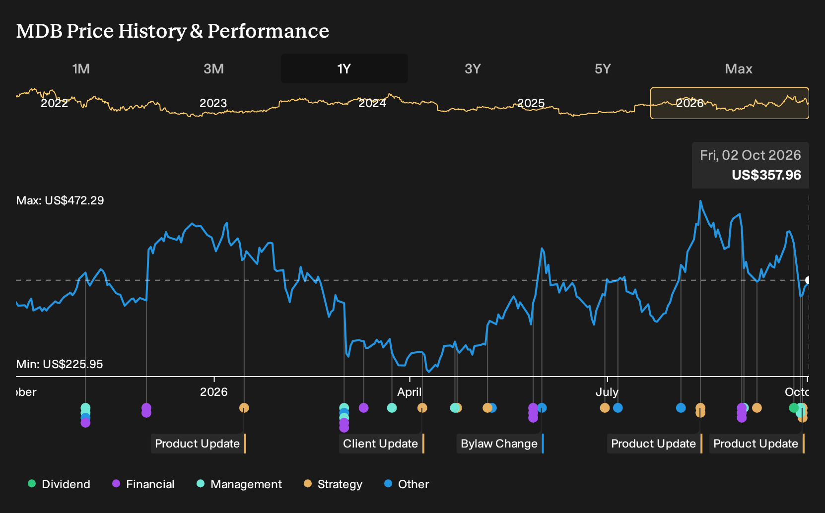Click the orange Strategy legend dot
Image resolution: width=825 pixels, height=513 pixels.
308,483
